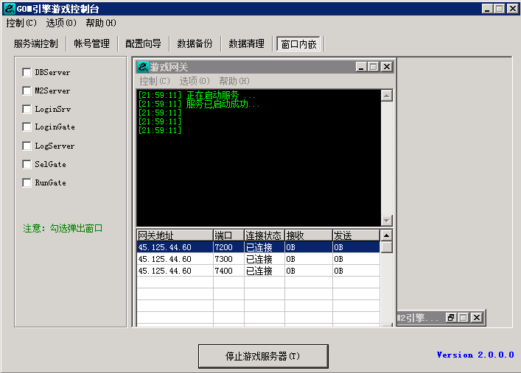Open the 数据备份 tab
Image resolution: width=521 pixels, height=373 pixels.
click(195, 43)
